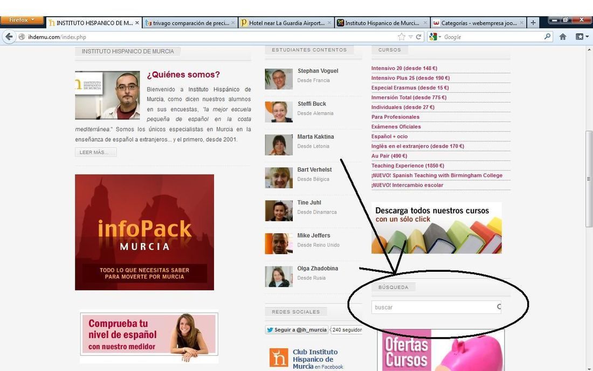The width and height of the screenshot is (593, 371).
Task: Open the URL history dropdown arrow
Action: pos(410,37)
